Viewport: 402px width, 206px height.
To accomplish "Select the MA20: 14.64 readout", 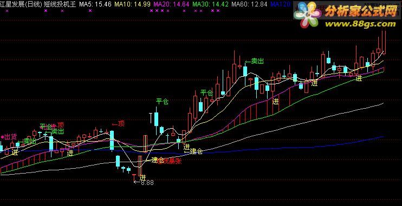I will (172, 4).
